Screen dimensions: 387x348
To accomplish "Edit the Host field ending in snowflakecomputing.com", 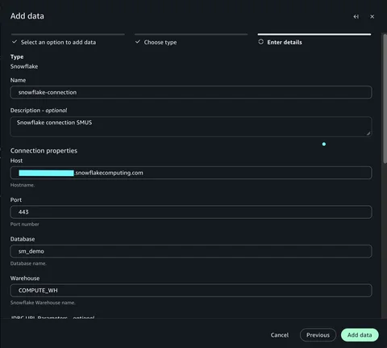I will (x=191, y=173).
